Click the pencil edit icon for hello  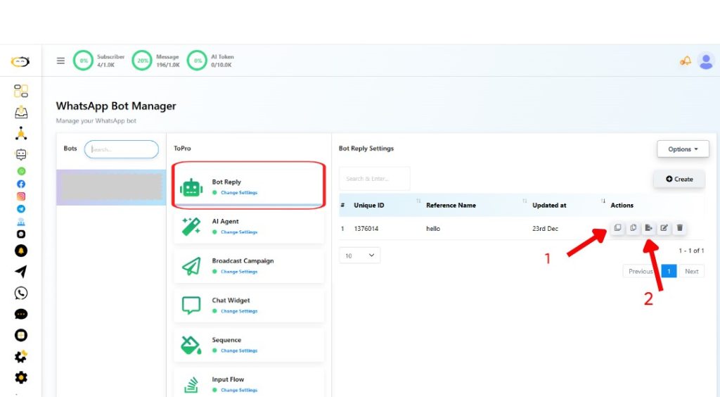(664, 228)
